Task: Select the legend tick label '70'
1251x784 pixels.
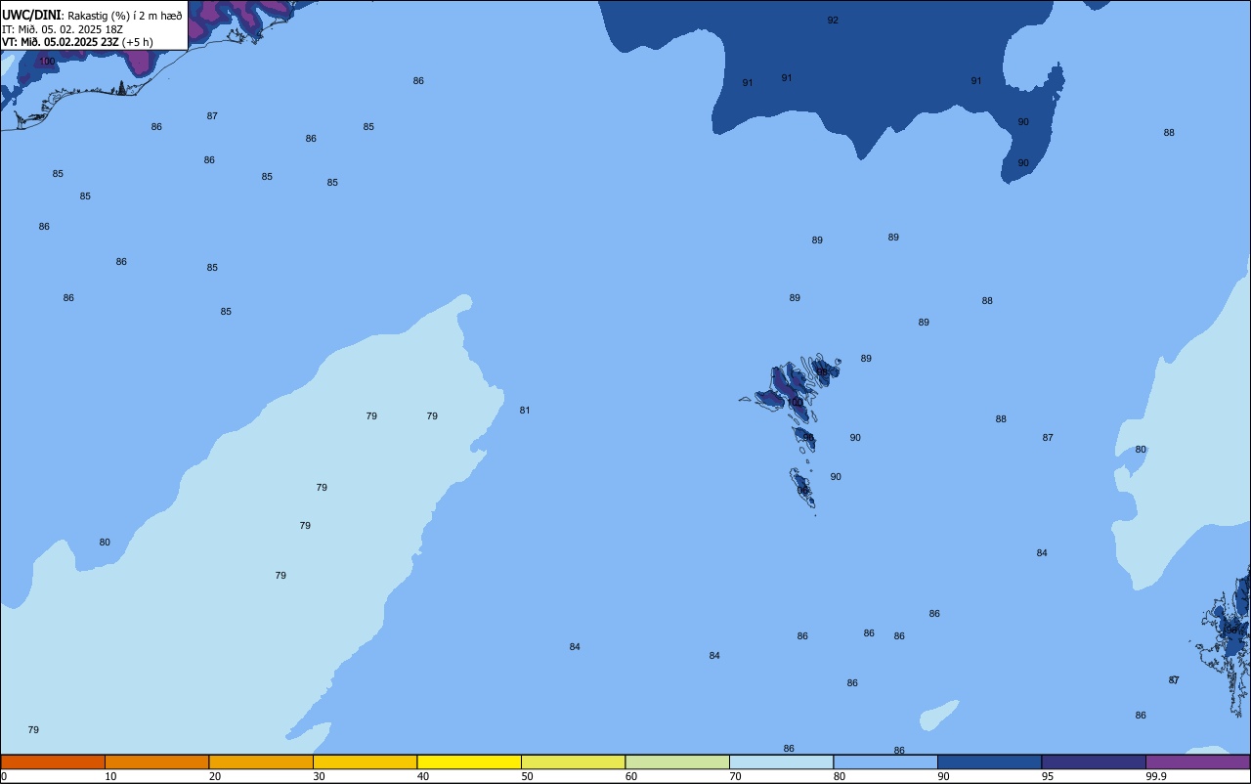Action: click(736, 776)
